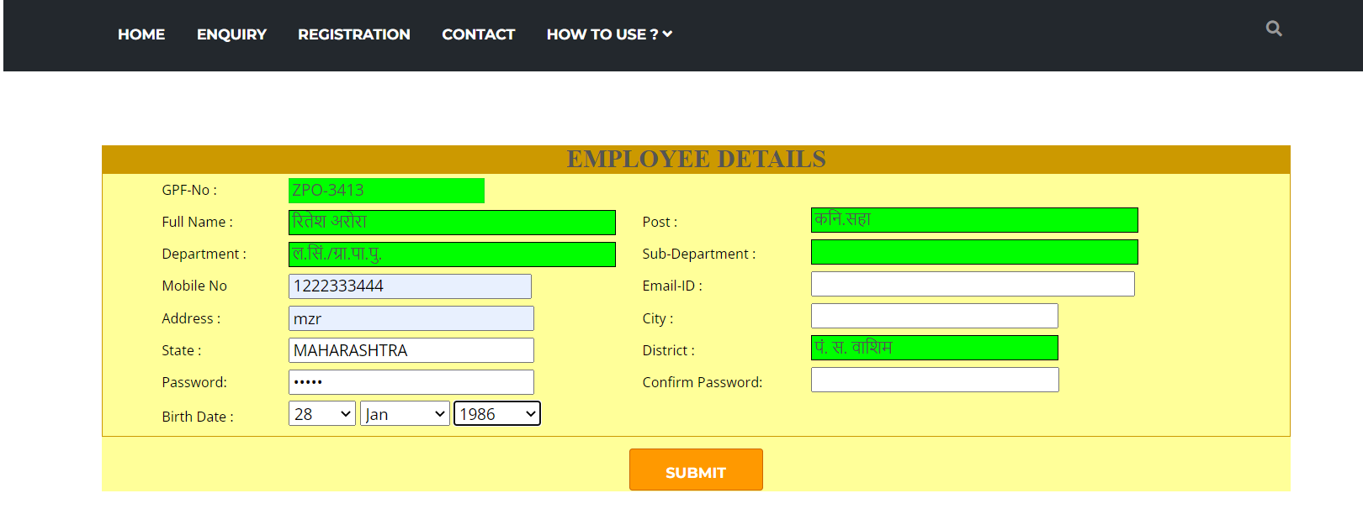This screenshot has height=509, width=1363.
Task: Expand the HOW TO USE dropdown menu
Action: coord(609,34)
